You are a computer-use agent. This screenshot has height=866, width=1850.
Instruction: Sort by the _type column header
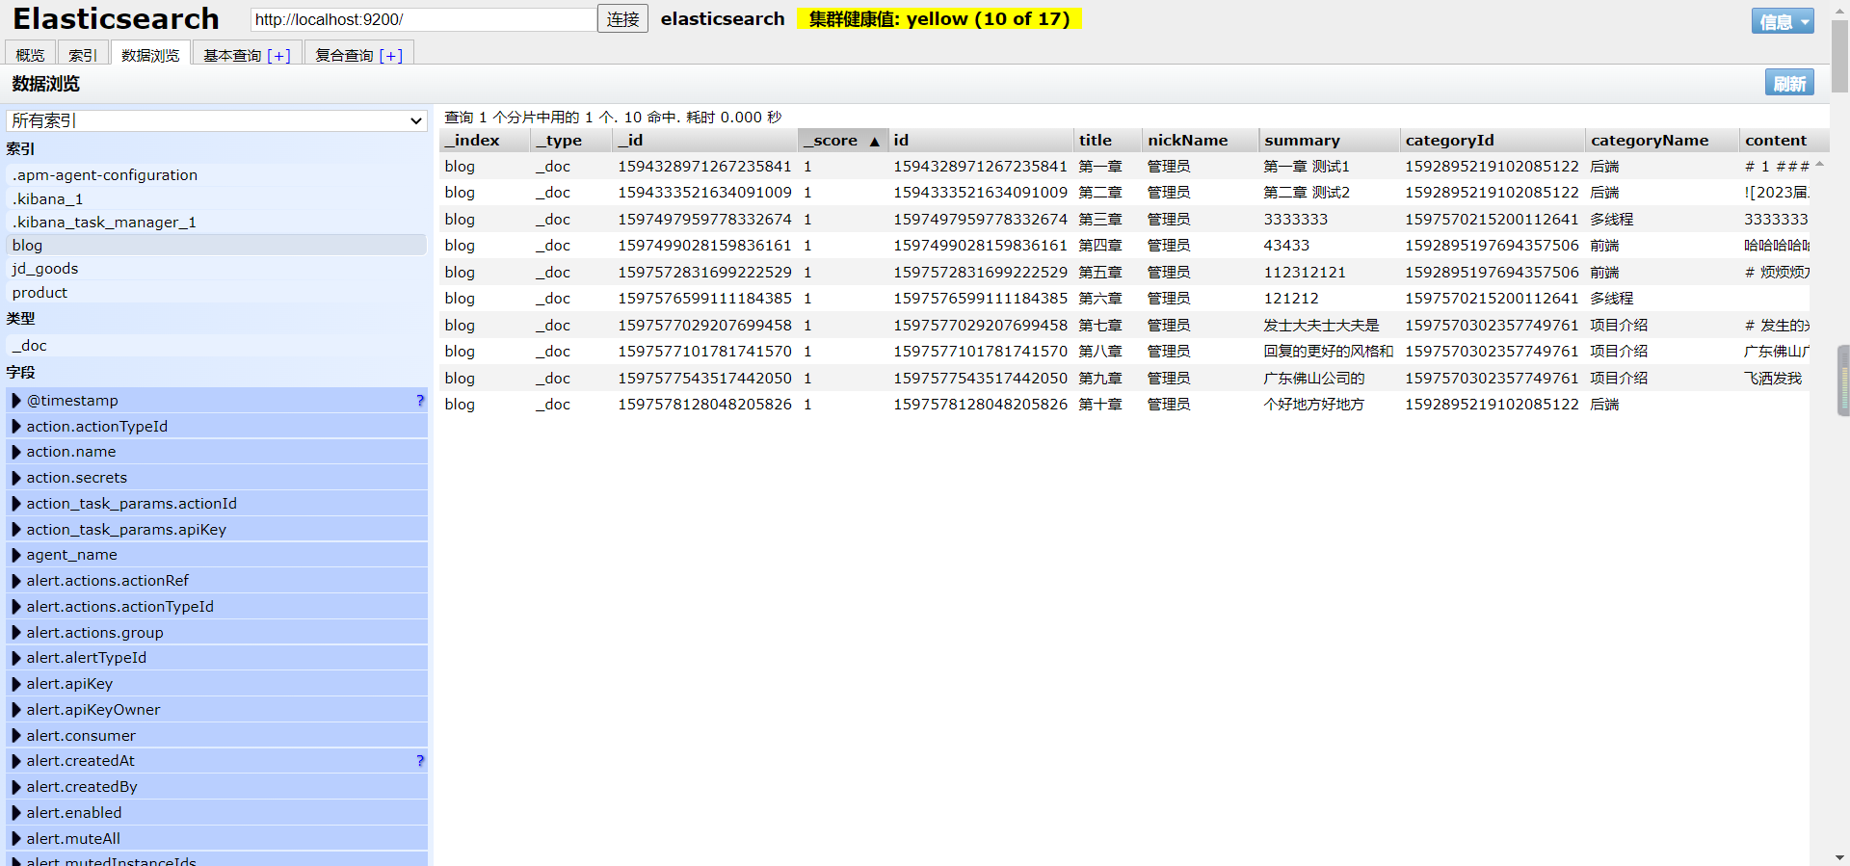click(572, 141)
